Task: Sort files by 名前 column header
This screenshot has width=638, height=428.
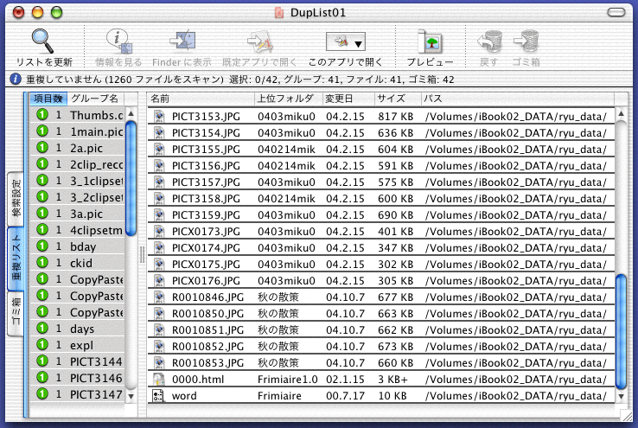Action: click(201, 99)
